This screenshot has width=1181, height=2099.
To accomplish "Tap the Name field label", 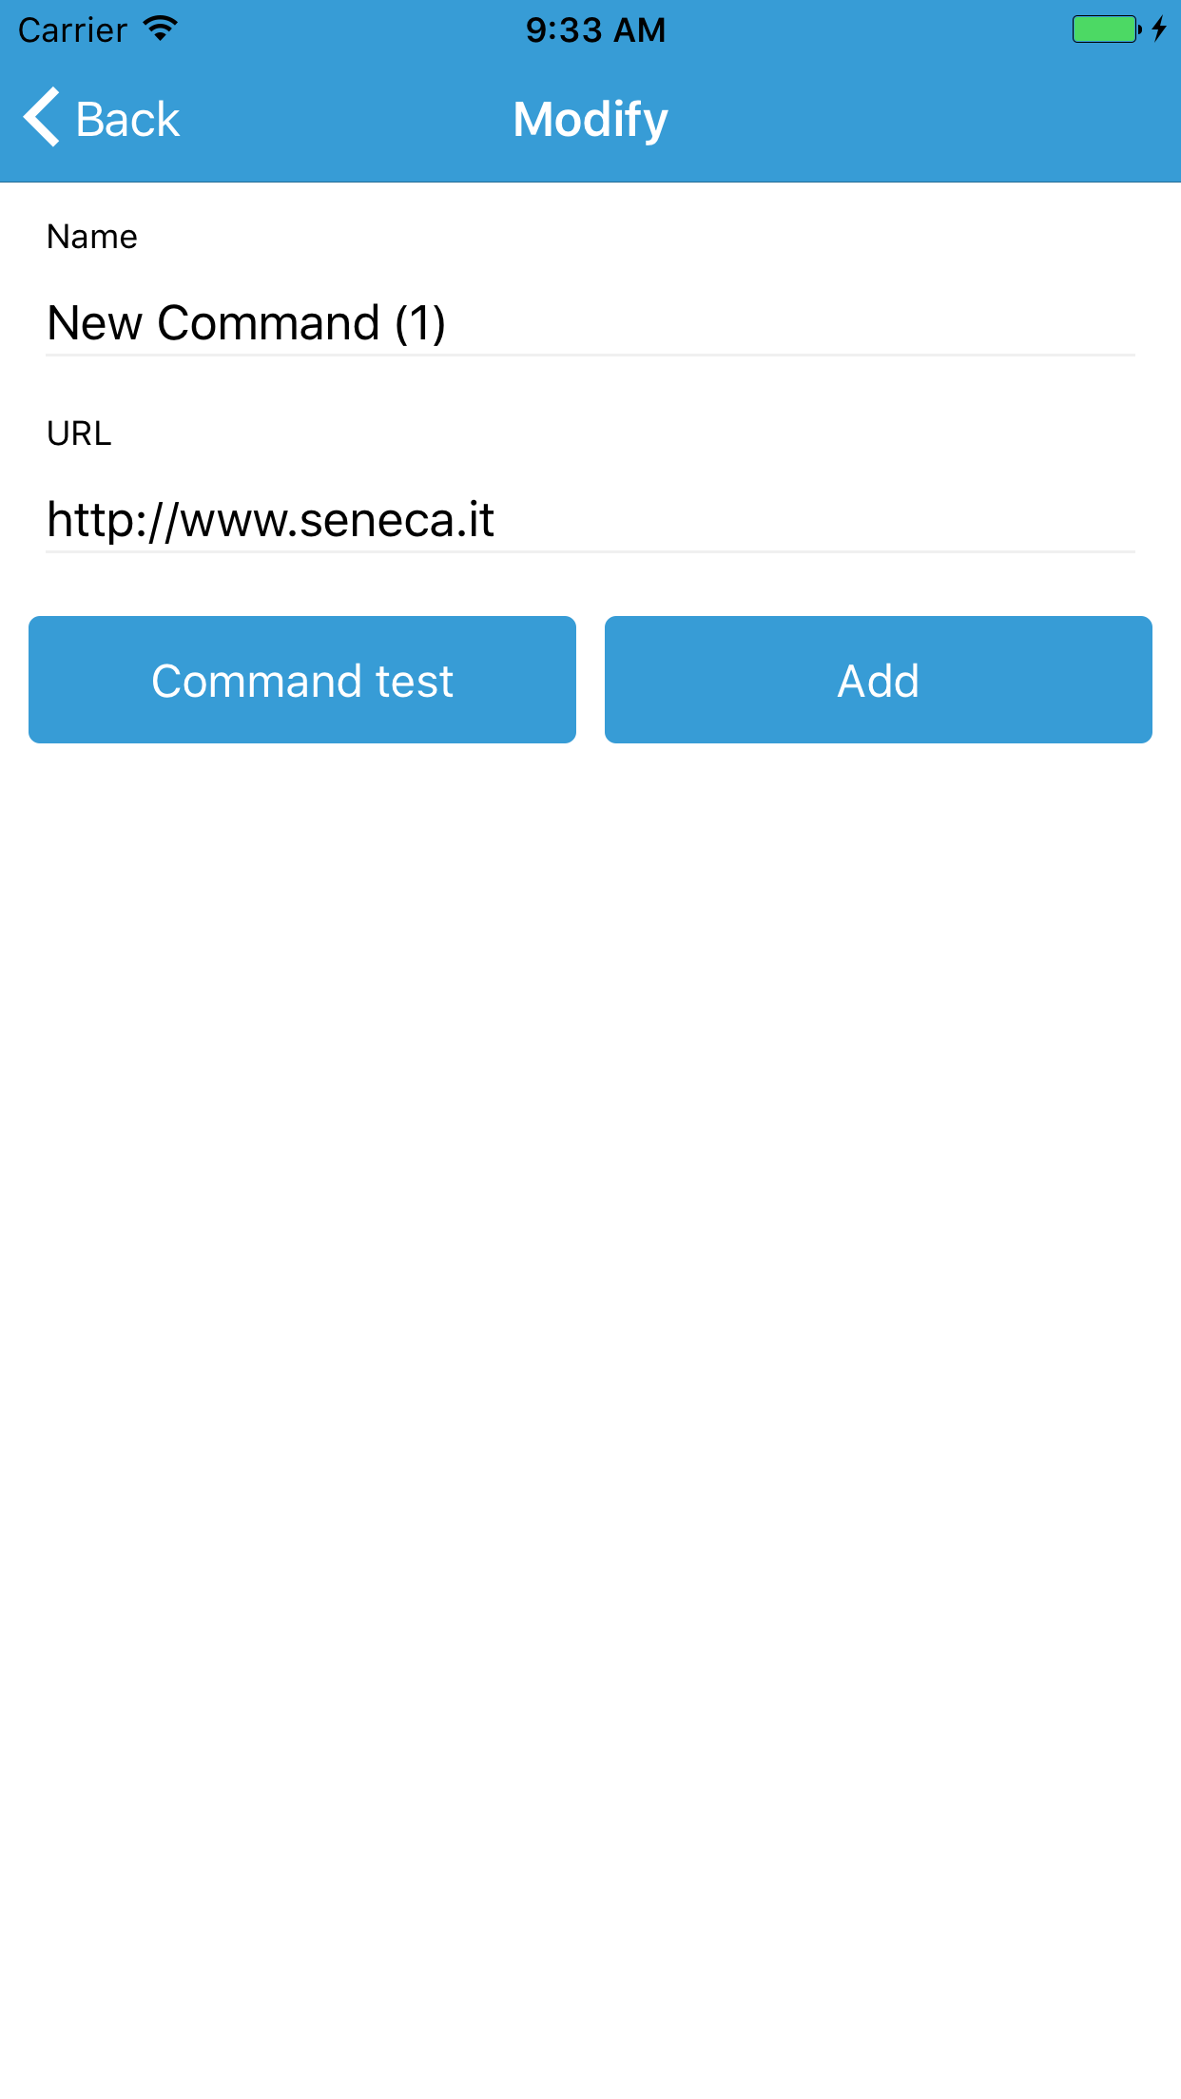I will [91, 238].
